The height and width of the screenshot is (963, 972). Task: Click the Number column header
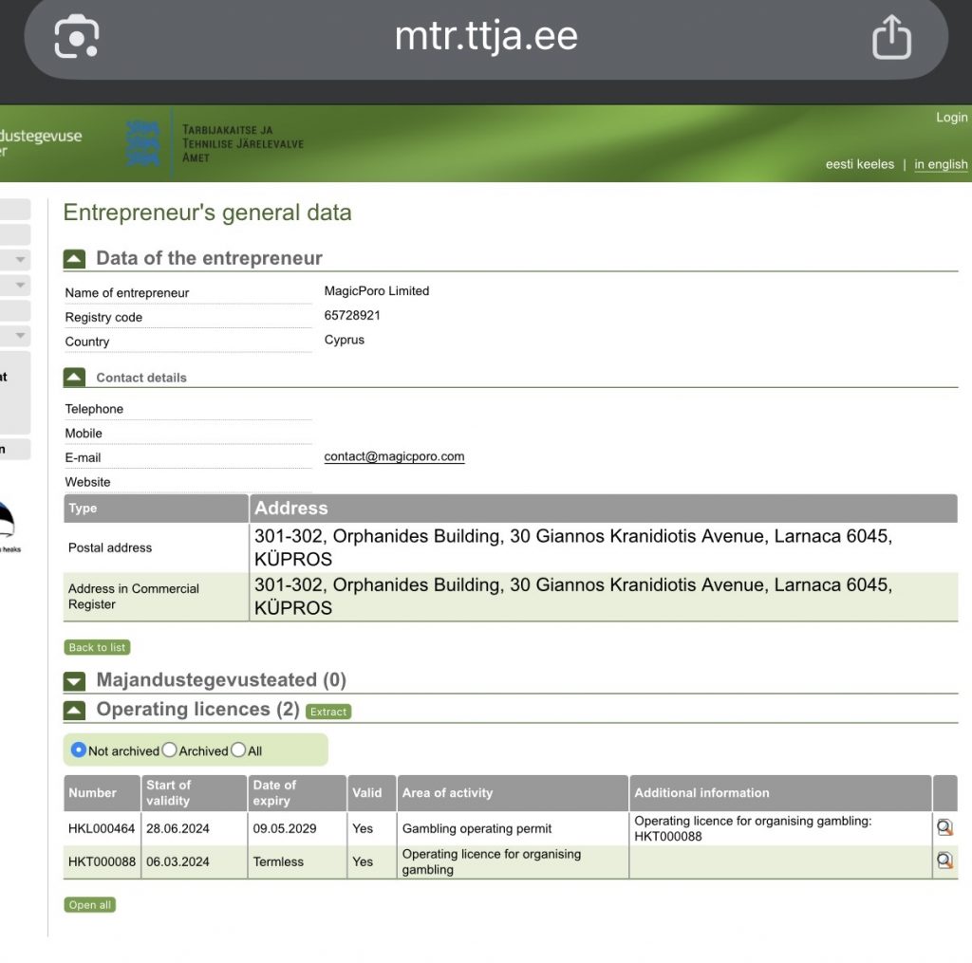pos(103,792)
